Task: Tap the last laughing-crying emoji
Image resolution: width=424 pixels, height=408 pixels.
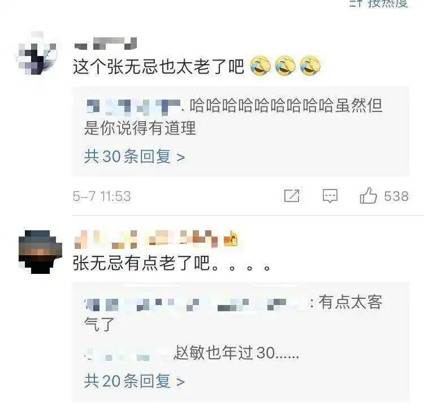Action: coord(310,66)
